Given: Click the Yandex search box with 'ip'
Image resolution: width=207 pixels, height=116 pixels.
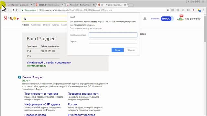Looking at the screenshot, I should pyautogui.click(x=45, y=19).
